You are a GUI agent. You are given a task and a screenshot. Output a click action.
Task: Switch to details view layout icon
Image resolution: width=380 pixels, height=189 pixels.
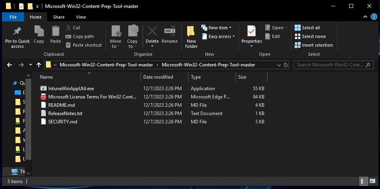[363, 181]
